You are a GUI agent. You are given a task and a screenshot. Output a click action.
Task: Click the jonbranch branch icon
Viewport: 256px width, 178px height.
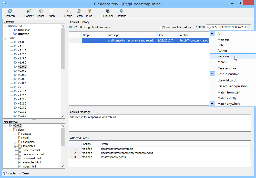pos(15,30)
